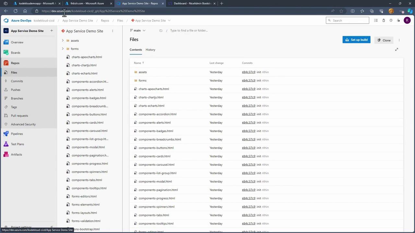
Task: Click kodekloud-cicd in the breadcrumb
Action: coord(44,20)
